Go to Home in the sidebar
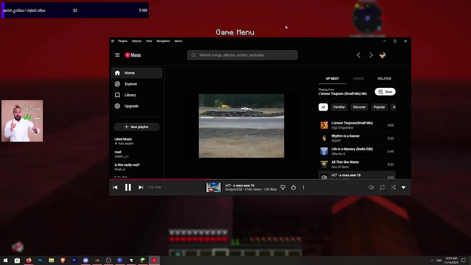The width and height of the screenshot is (471, 265). tap(137, 73)
